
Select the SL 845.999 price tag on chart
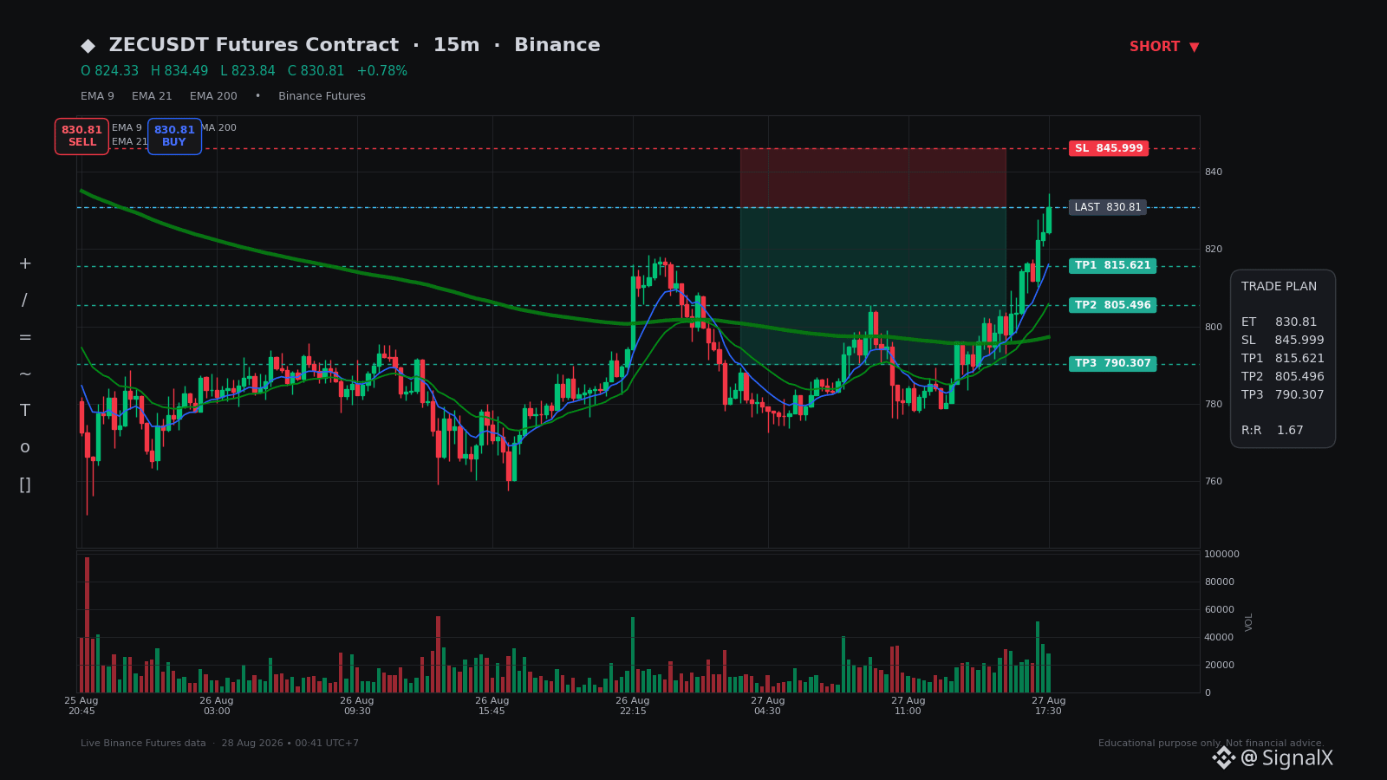click(1109, 148)
